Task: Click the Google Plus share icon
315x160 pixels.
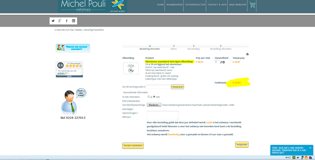Action: tap(60, 21)
